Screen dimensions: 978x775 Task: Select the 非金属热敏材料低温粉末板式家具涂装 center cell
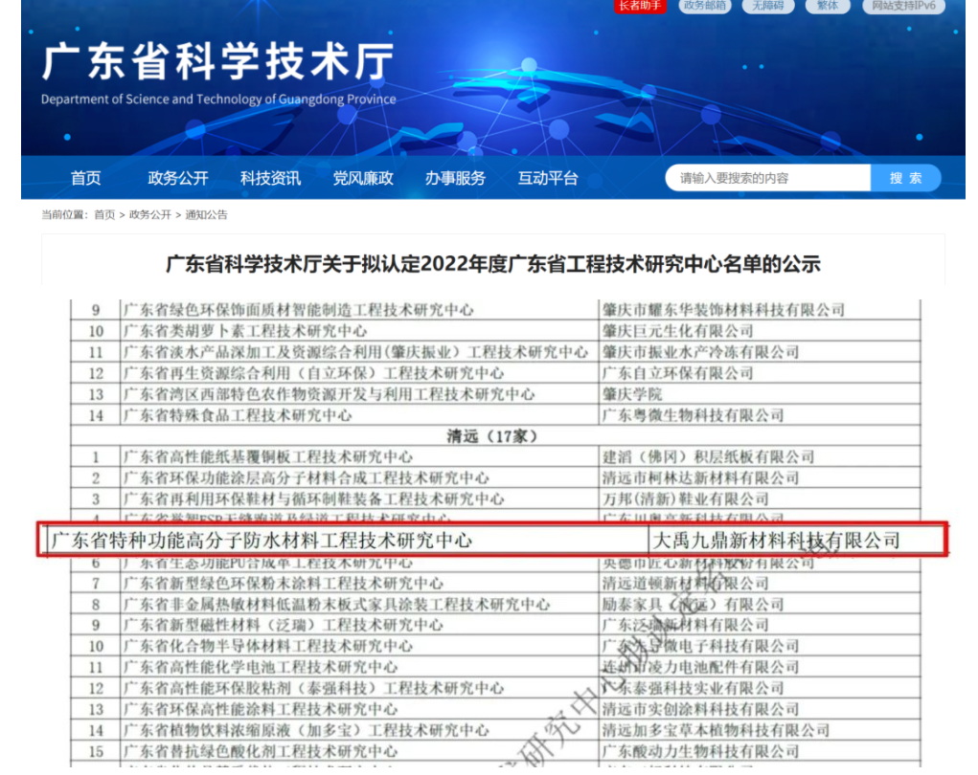coord(359,605)
